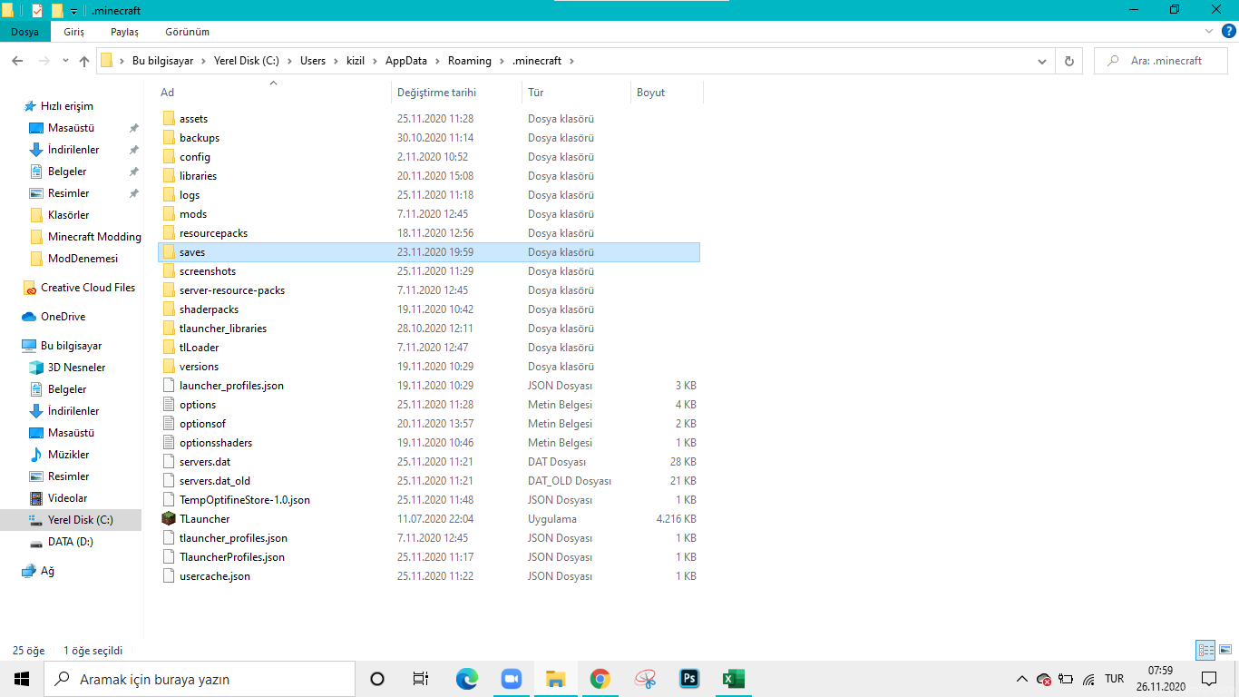Select the resourcepacks folder
Viewport: 1239px width, 697px height.
213,233
